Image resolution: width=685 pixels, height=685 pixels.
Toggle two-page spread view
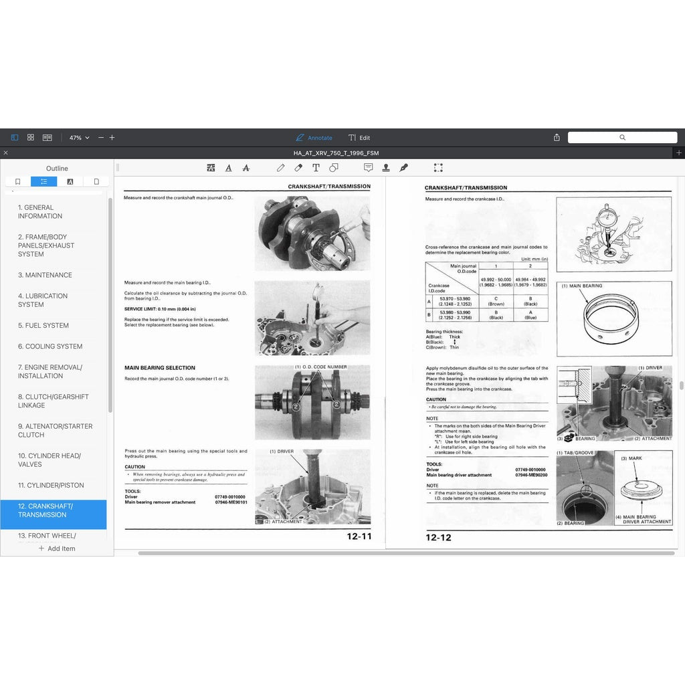click(47, 137)
